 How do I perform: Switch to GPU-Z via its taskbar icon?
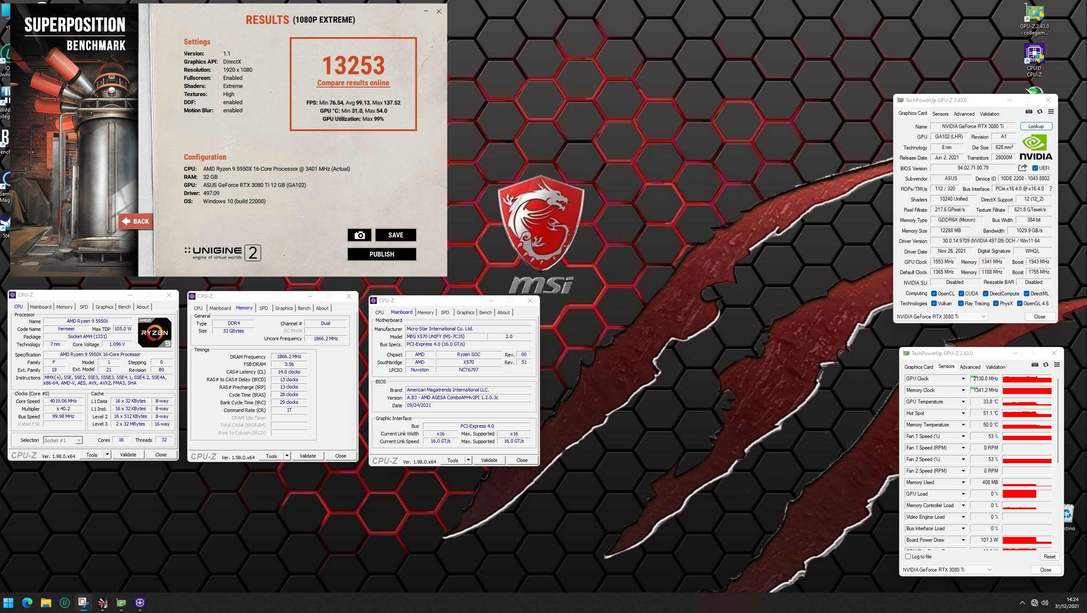[121, 603]
